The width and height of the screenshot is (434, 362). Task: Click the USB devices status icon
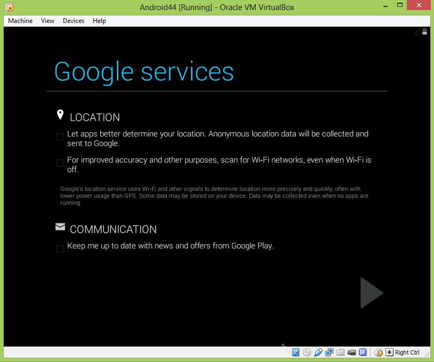(318, 352)
